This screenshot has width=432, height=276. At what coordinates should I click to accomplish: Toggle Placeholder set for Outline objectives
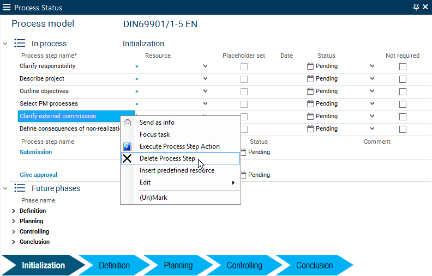coord(244,91)
